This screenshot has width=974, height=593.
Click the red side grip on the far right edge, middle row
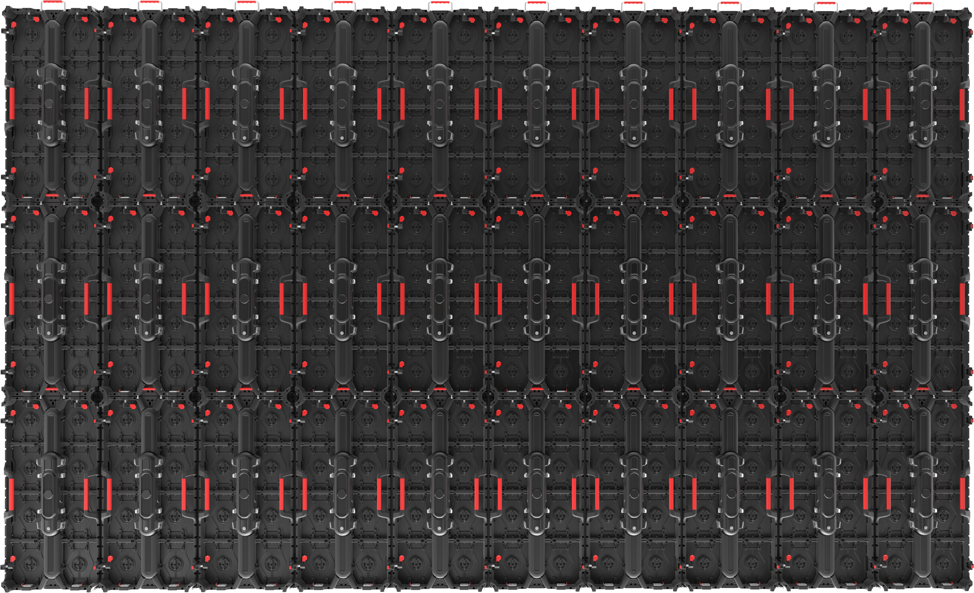pyautogui.click(x=962, y=299)
